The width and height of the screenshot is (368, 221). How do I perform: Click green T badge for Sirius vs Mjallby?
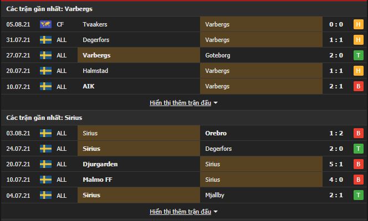358,195
